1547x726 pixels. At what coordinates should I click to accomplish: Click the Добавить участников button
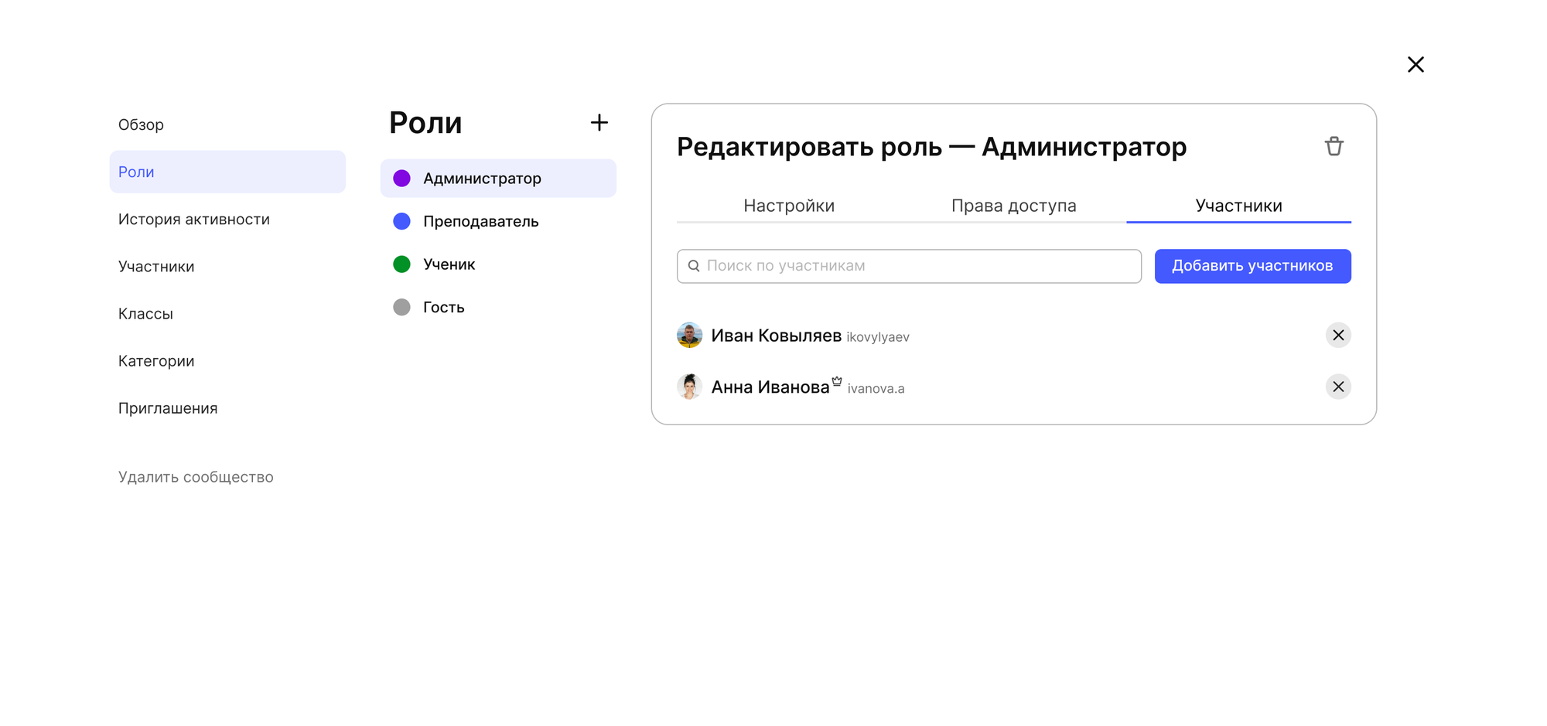tap(1252, 266)
